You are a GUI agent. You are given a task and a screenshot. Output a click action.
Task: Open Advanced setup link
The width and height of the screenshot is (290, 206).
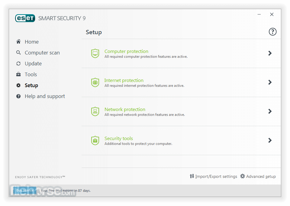261,176
